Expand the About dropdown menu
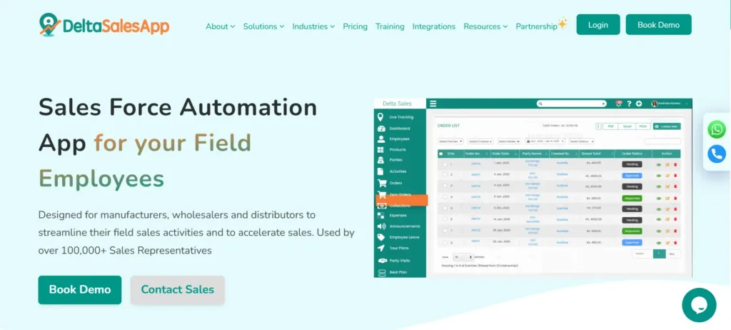This screenshot has height=330, width=731. point(220,26)
